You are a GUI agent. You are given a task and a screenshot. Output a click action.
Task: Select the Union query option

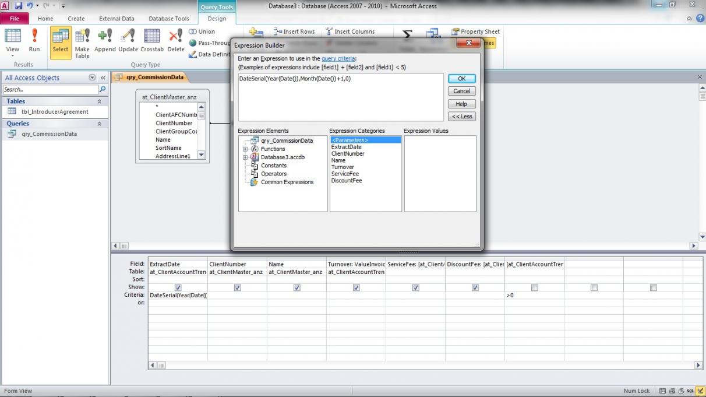coord(202,31)
